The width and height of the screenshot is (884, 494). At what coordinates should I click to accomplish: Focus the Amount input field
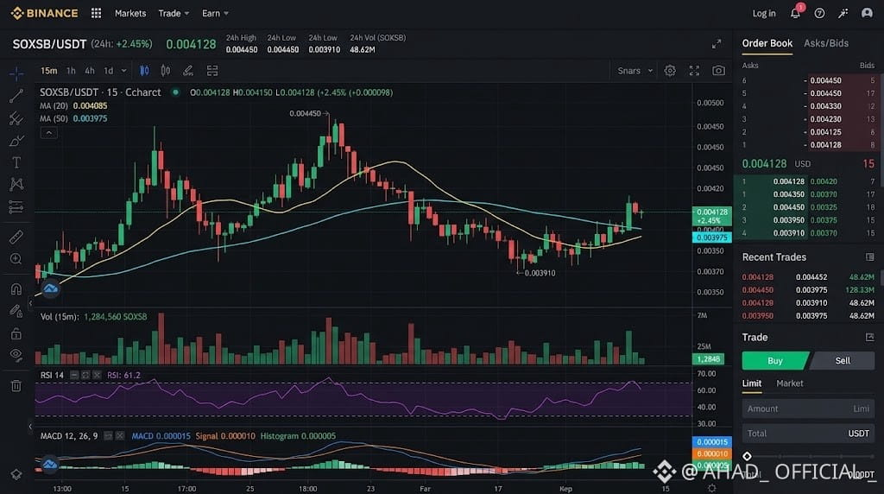[x=808, y=408]
